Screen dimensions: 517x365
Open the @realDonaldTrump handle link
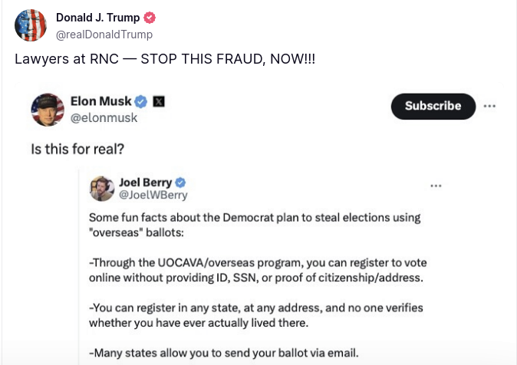pos(104,35)
